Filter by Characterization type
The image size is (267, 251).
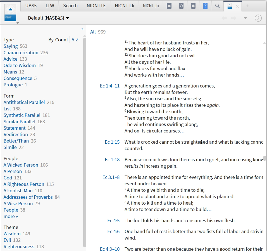click(21, 53)
